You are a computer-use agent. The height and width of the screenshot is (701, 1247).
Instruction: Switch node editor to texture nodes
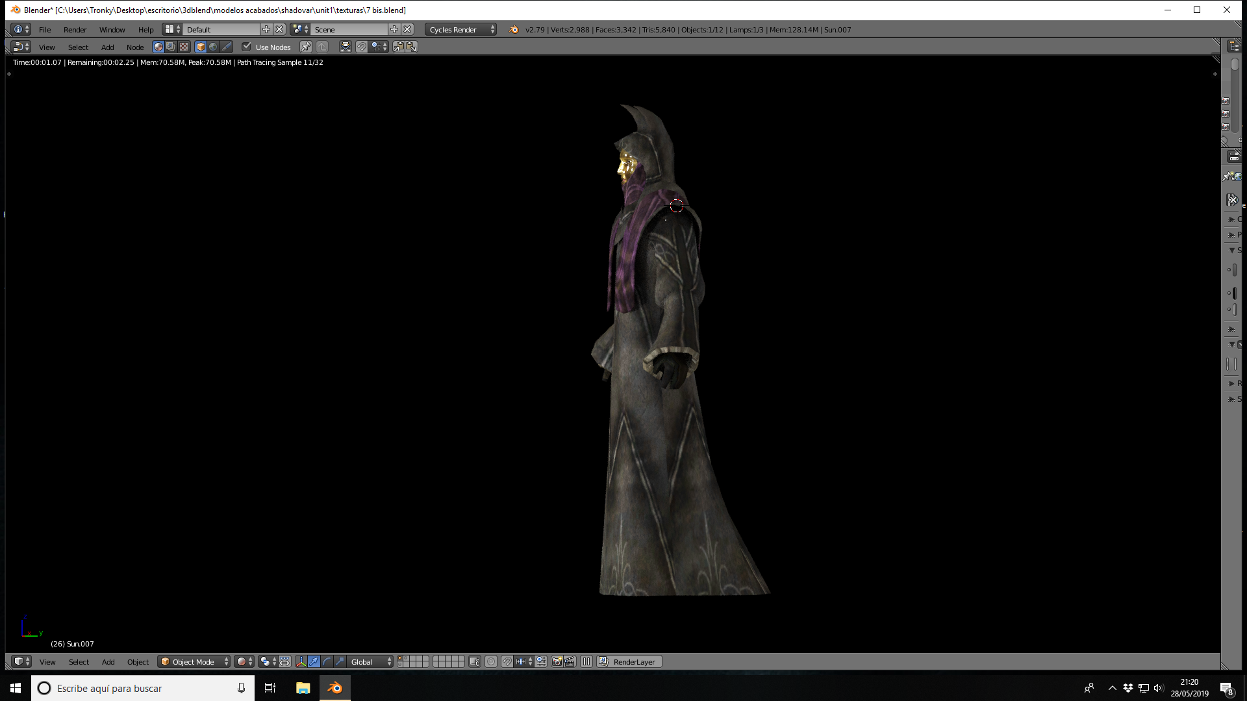(184, 47)
